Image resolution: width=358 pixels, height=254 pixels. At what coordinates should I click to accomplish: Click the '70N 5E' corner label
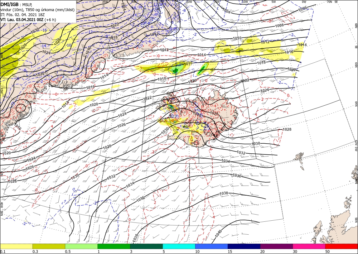coord(332,2)
